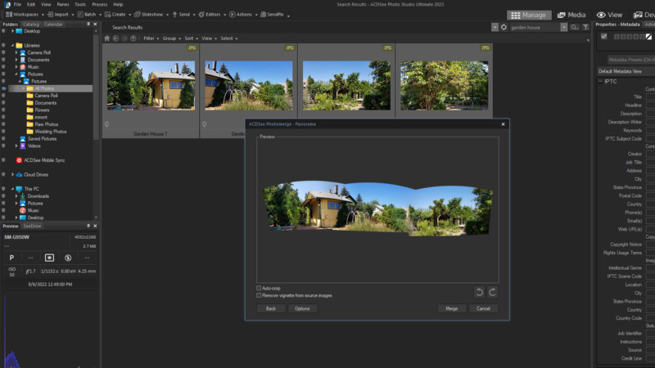Toggle Easy-Select marker beside This PC
The height and width of the screenshot is (368, 655).
click(4, 189)
